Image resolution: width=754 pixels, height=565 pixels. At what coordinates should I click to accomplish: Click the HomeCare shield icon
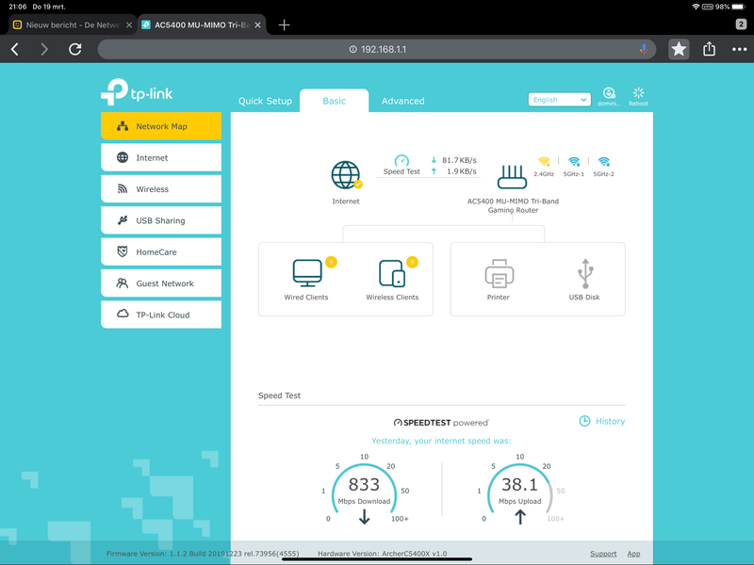(123, 251)
